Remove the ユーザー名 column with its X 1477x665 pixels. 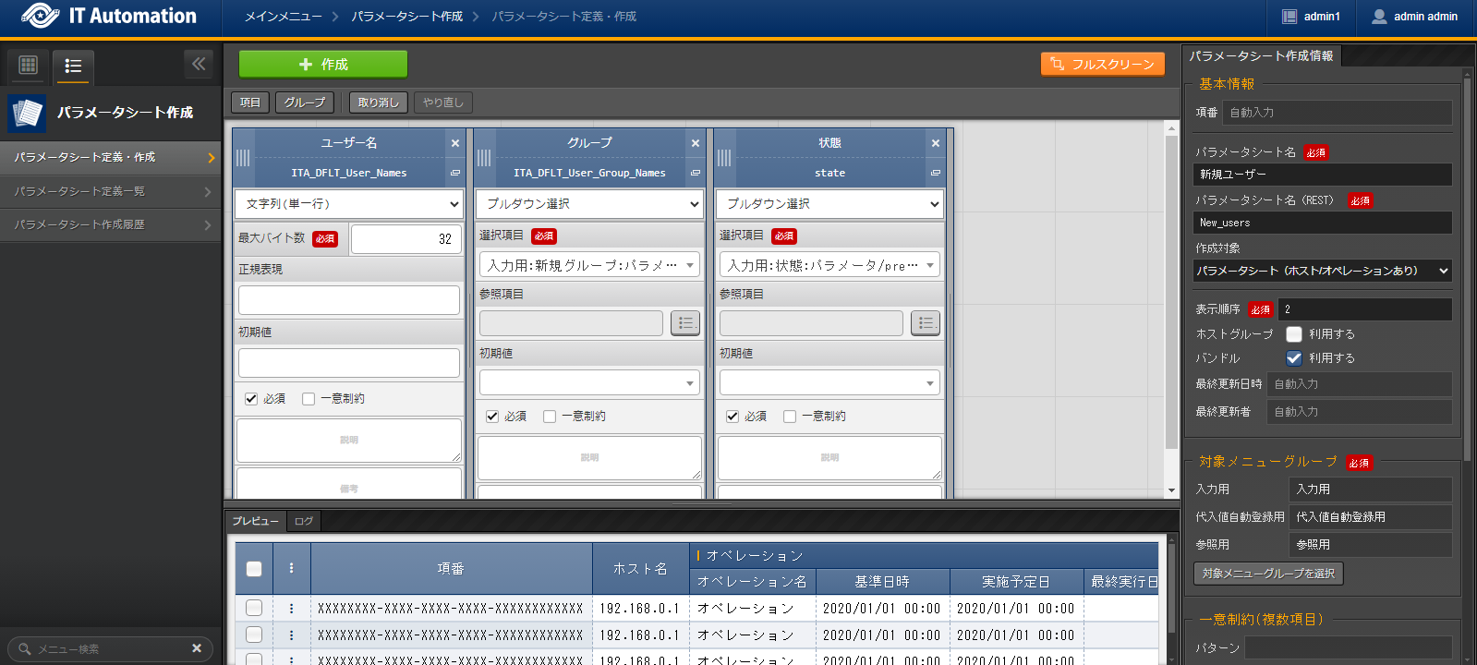(x=454, y=143)
